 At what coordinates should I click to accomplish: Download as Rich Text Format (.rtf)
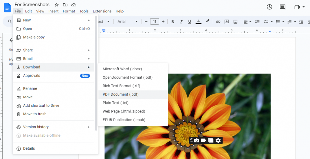pyautogui.click(x=133, y=86)
